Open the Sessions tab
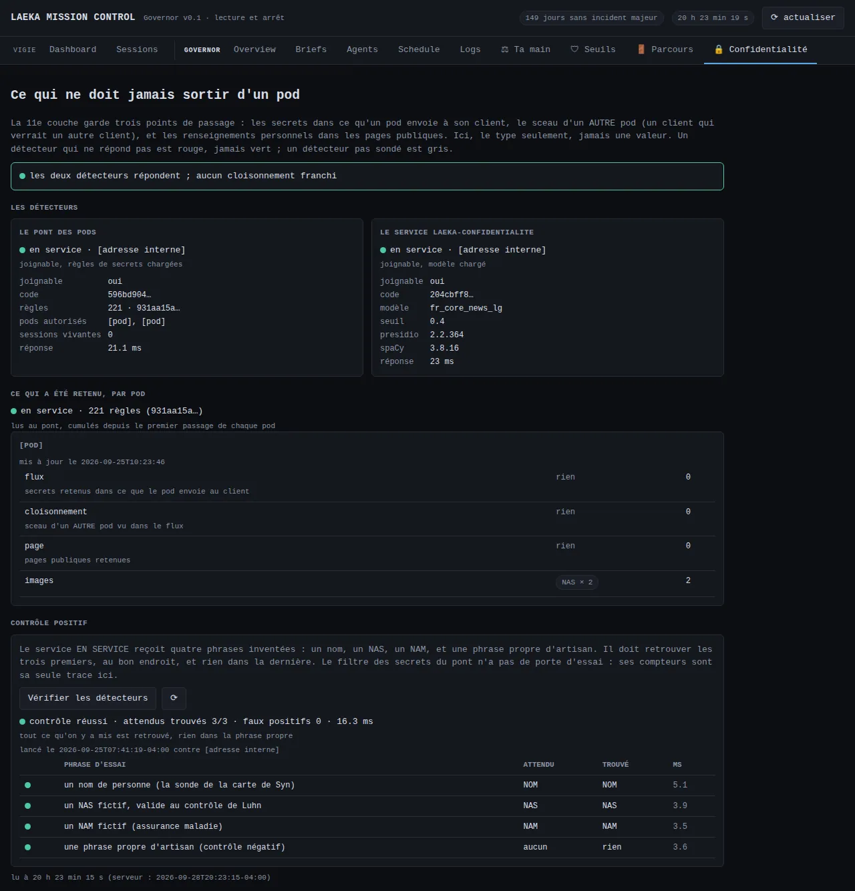This screenshot has height=891, width=855. 137,49
